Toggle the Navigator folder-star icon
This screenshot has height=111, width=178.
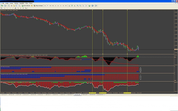coord(14,6)
